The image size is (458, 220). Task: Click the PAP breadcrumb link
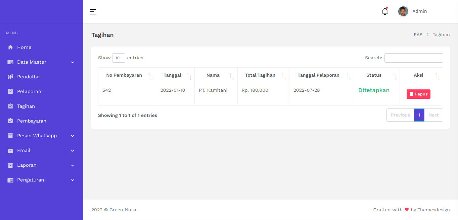[x=418, y=35]
